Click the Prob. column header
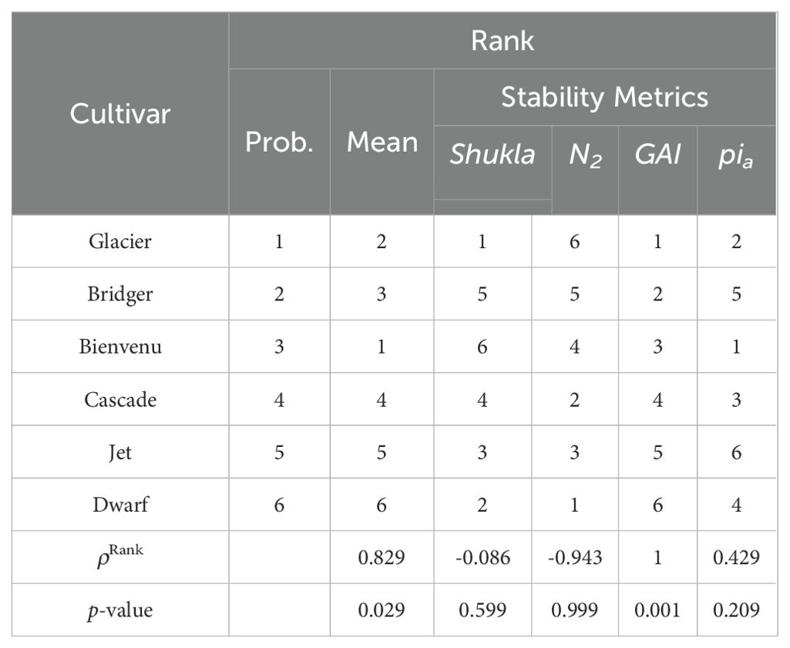Screen dimensions: 790x648 279,142
